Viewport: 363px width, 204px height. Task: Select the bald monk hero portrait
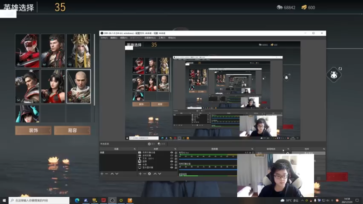click(78, 86)
